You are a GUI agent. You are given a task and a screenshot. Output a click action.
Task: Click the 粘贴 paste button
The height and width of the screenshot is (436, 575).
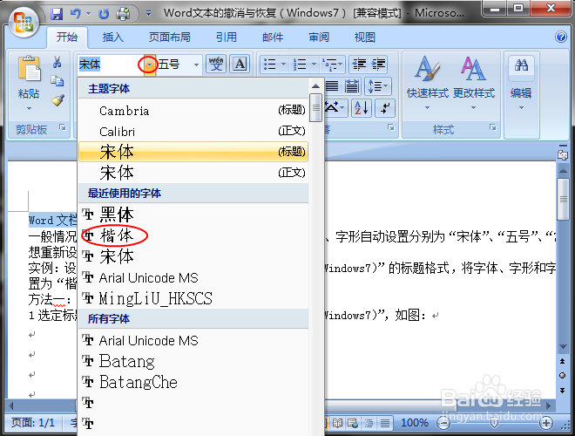click(x=29, y=77)
